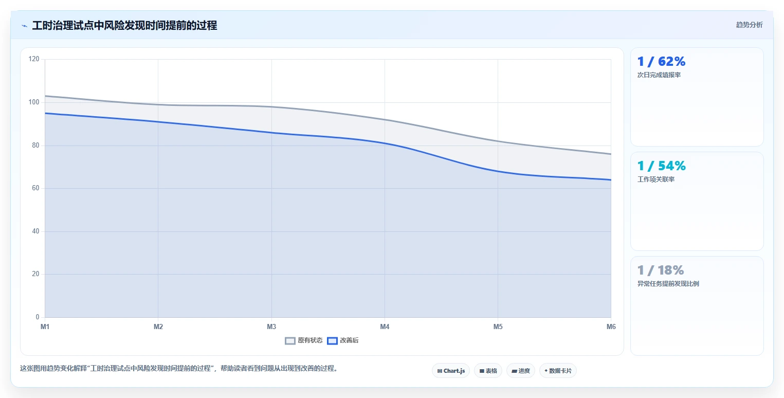Image resolution: width=784 pixels, height=398 pixels.
Task: Click the M6 x-axis label
Action: tap(611, 327)
